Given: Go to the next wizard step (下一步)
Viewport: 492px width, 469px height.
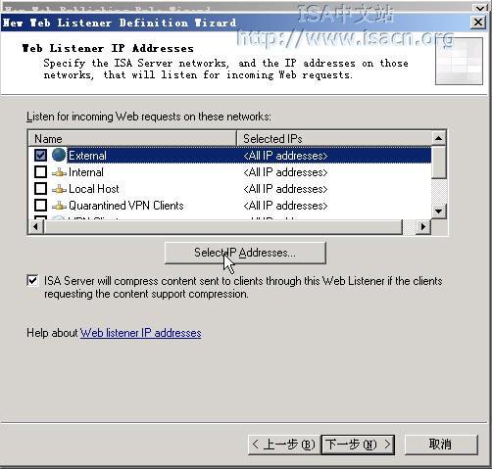Looking at the screenshot, I should pyautogui.click(x=358, y=445).
